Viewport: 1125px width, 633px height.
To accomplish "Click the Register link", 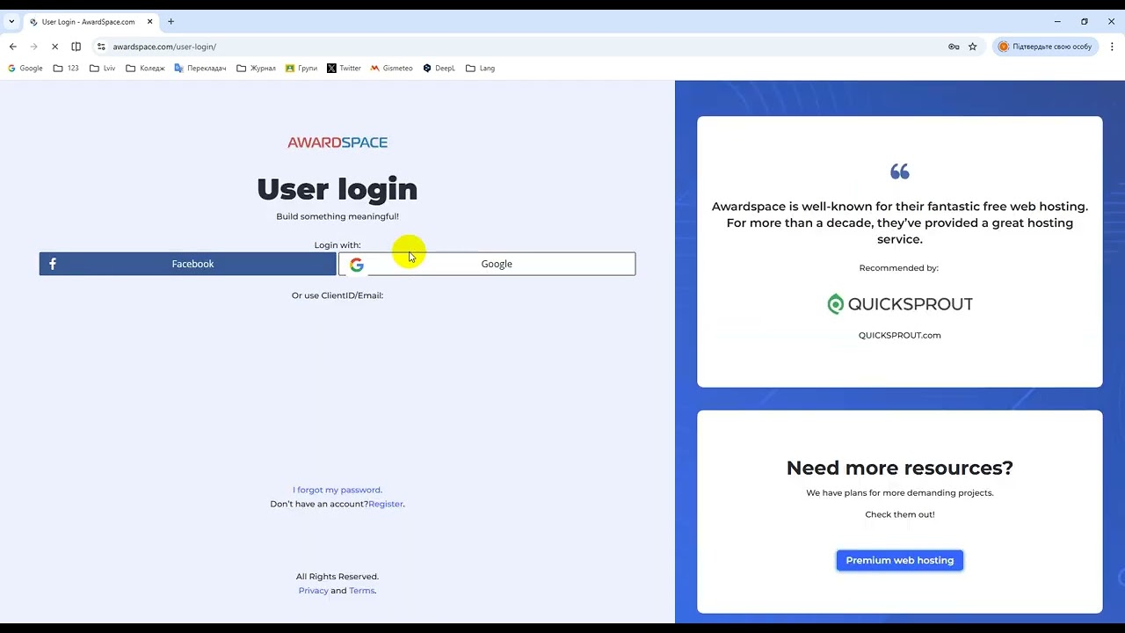I will click(386, 504).
